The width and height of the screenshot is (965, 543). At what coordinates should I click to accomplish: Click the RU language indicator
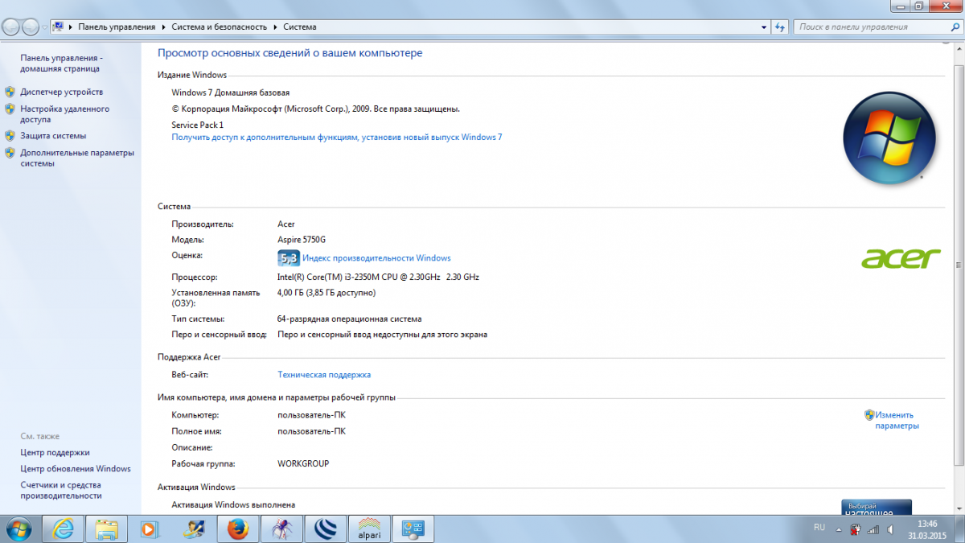click(x=819, y=528)
